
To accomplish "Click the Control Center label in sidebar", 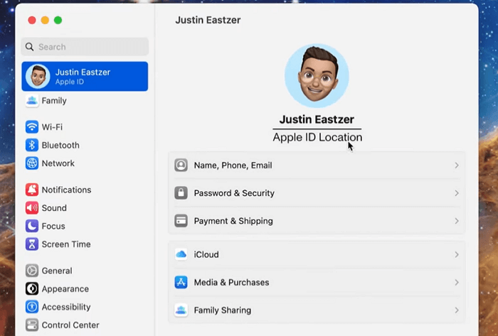I will (70, 325).
